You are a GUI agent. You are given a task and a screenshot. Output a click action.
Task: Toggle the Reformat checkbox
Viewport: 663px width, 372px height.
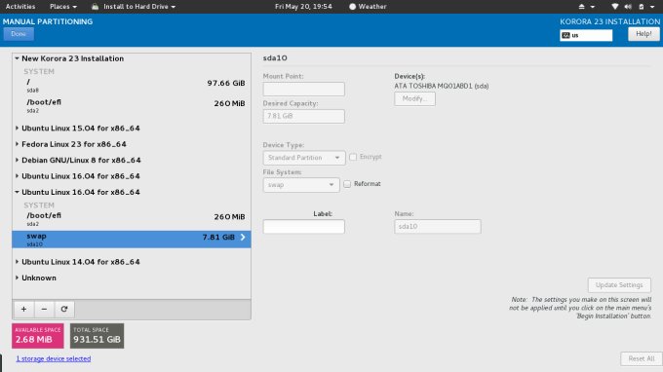coord(347,184)
